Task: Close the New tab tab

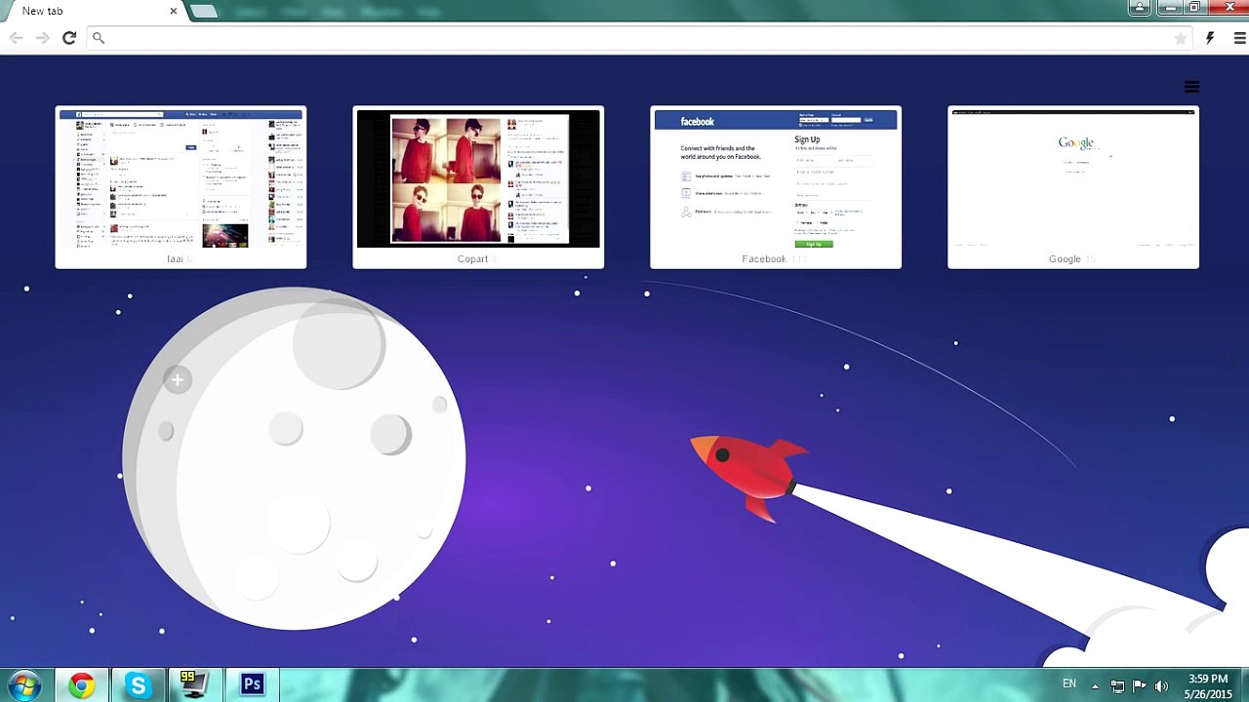Action: pos(174,11)
